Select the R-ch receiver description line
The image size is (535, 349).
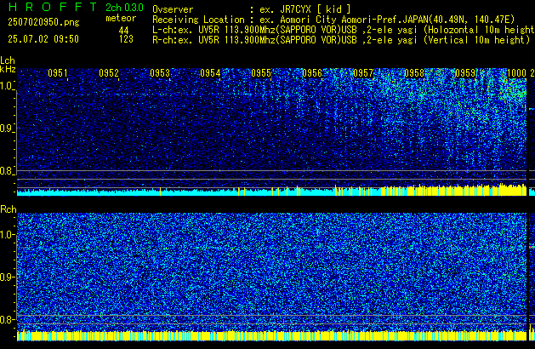[x=341, y=40]
